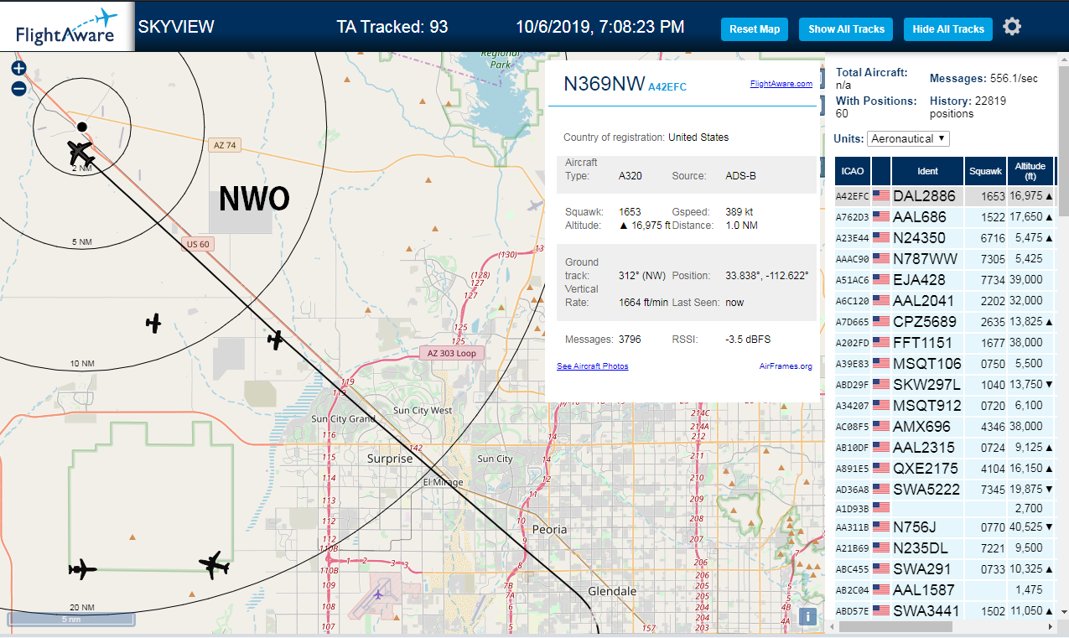Click the US flag in the AAL686 row
Image resolution: width=1069 pixels, height=638 pixels.
881,216
